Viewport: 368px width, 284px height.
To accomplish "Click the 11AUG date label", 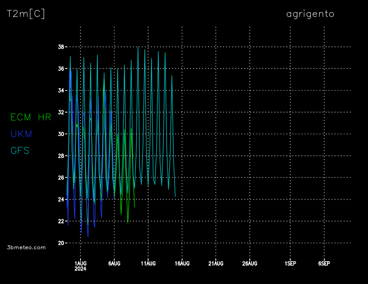I will (148, 263).
